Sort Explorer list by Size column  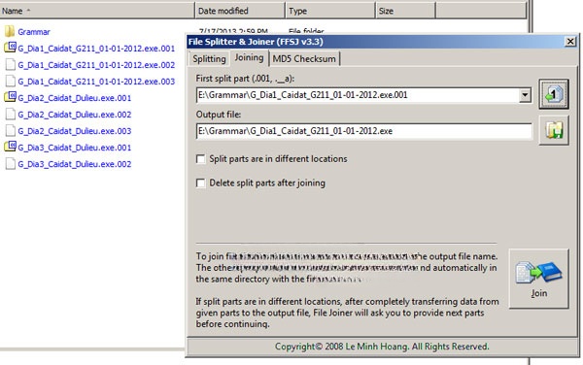(x=405, y=11)
